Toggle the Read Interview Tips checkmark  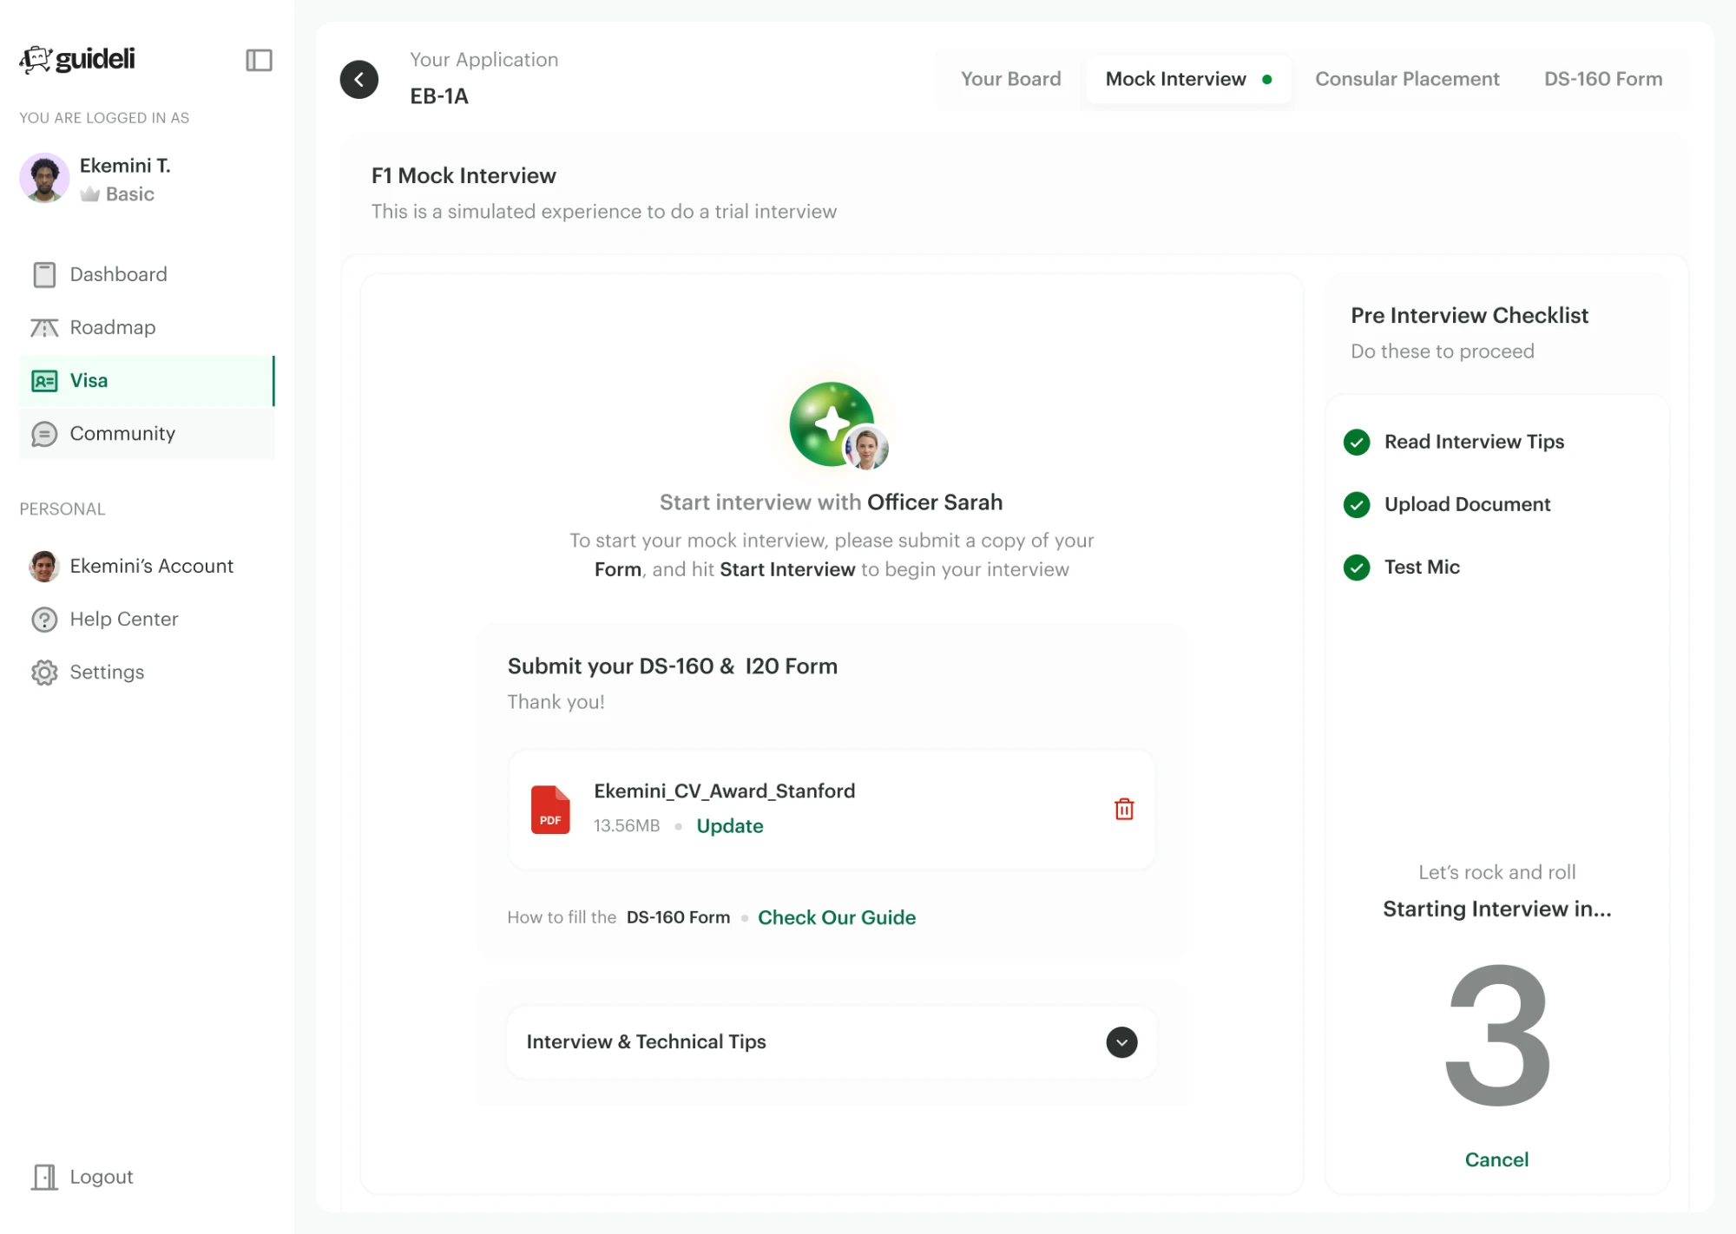coord(1357,442)
